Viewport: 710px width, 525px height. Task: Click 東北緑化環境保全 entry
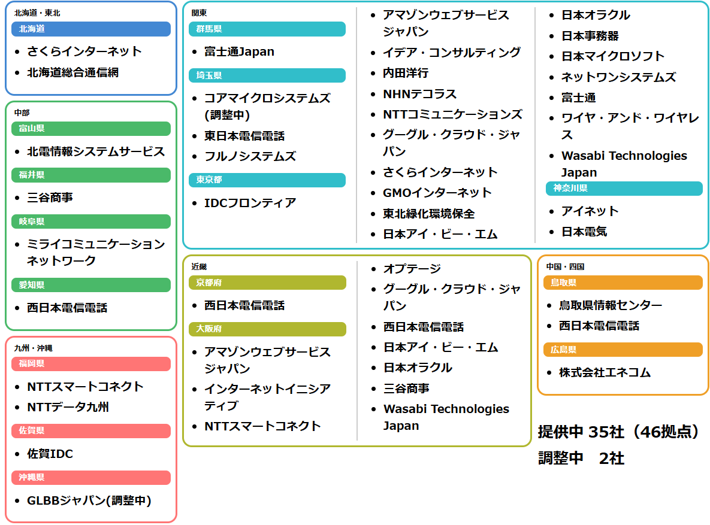(x=429, y=214)
